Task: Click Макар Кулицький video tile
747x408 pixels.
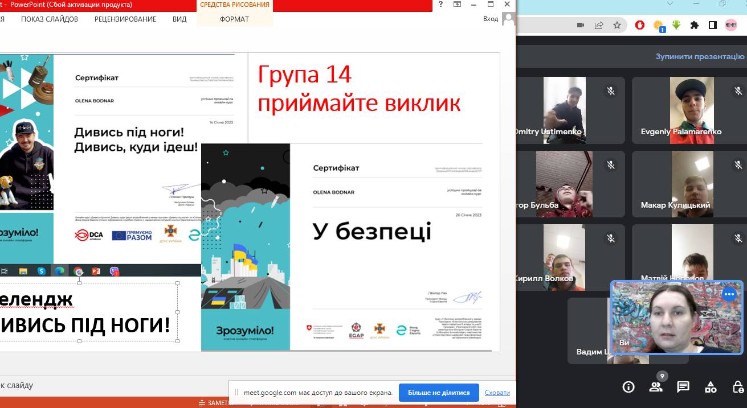Action: click(689, 184)
